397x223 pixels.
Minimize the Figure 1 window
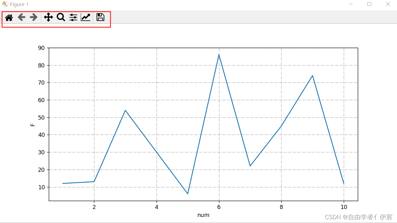[351, 4]
